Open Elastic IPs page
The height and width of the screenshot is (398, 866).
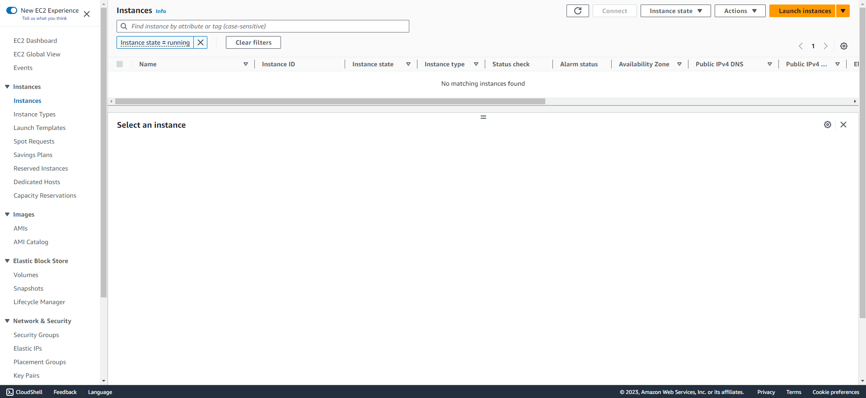28,348
